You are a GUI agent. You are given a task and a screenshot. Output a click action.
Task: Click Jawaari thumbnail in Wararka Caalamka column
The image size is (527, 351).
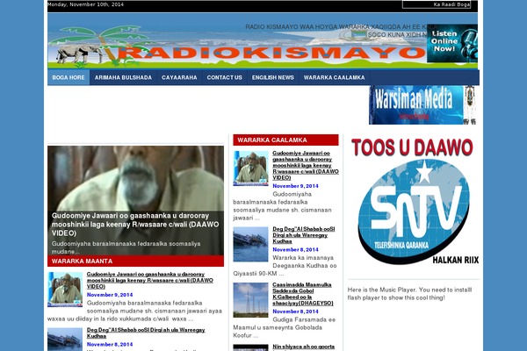point(250,168)
